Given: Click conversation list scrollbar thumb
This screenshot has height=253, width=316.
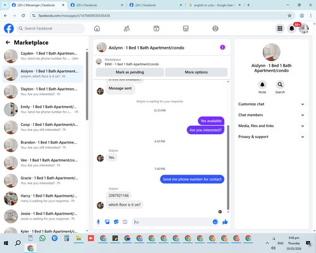Looking at the screenshot, I should (x=87, y=86).
